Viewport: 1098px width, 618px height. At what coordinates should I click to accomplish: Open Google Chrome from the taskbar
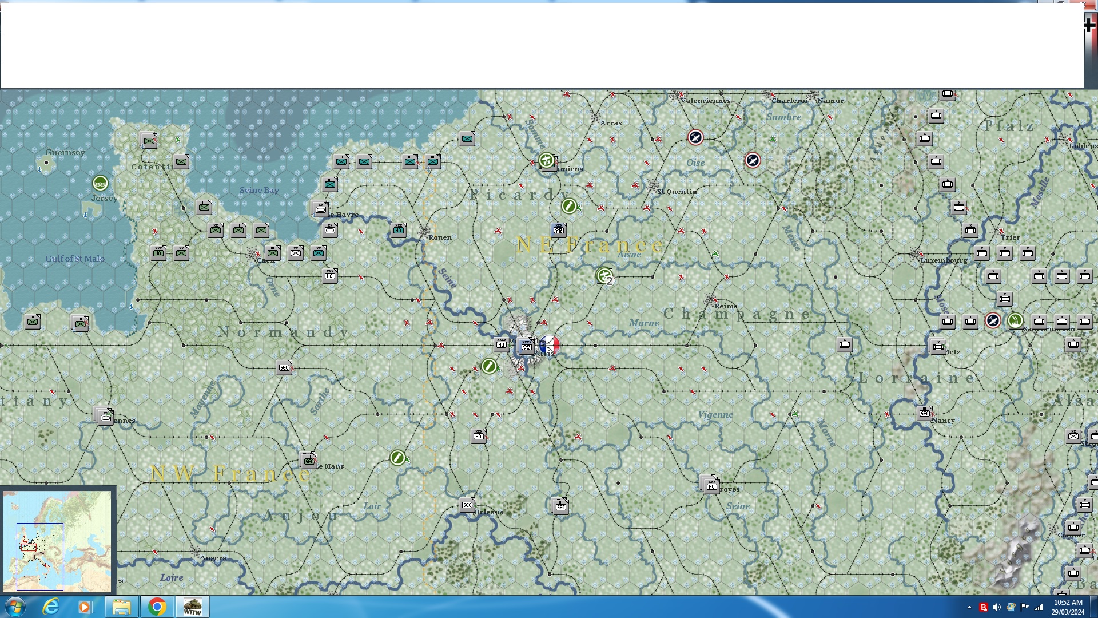(157, 607)
